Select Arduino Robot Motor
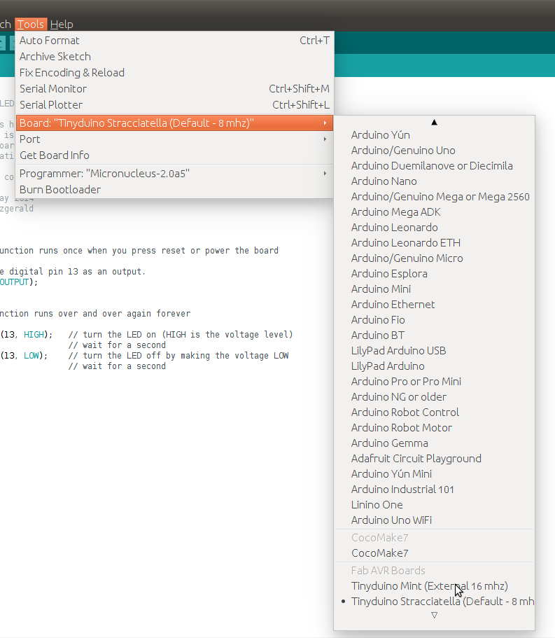 coord(434,428)
